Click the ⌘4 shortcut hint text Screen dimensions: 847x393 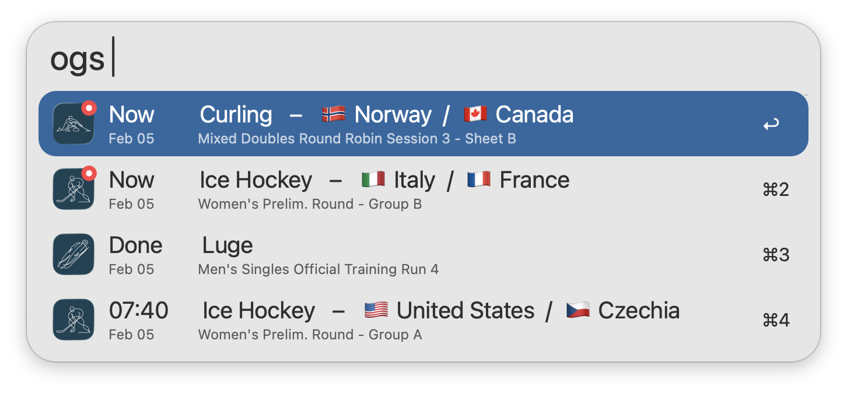pos(775,320)
